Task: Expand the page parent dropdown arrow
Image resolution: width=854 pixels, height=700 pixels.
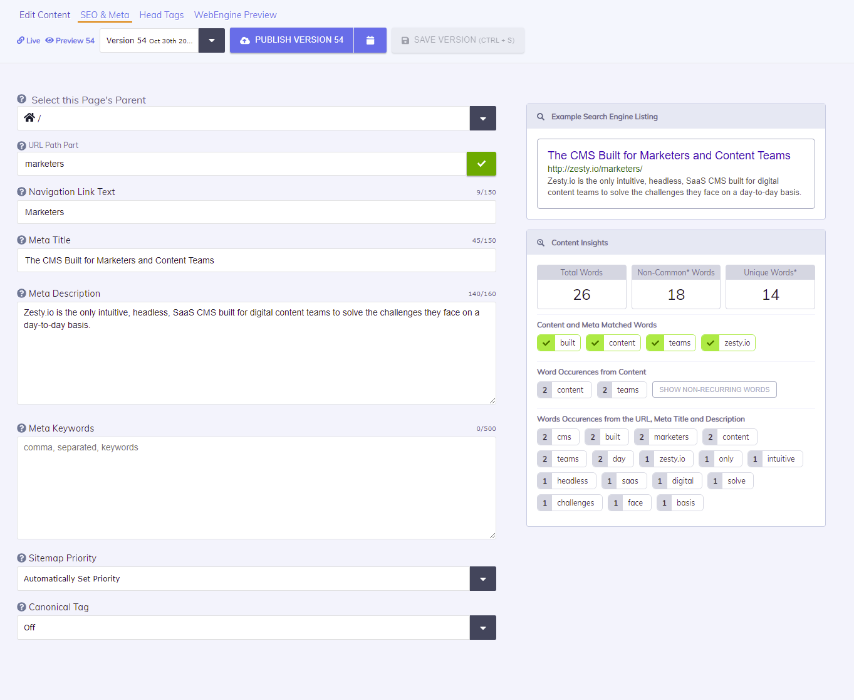Action: [483, 119]
